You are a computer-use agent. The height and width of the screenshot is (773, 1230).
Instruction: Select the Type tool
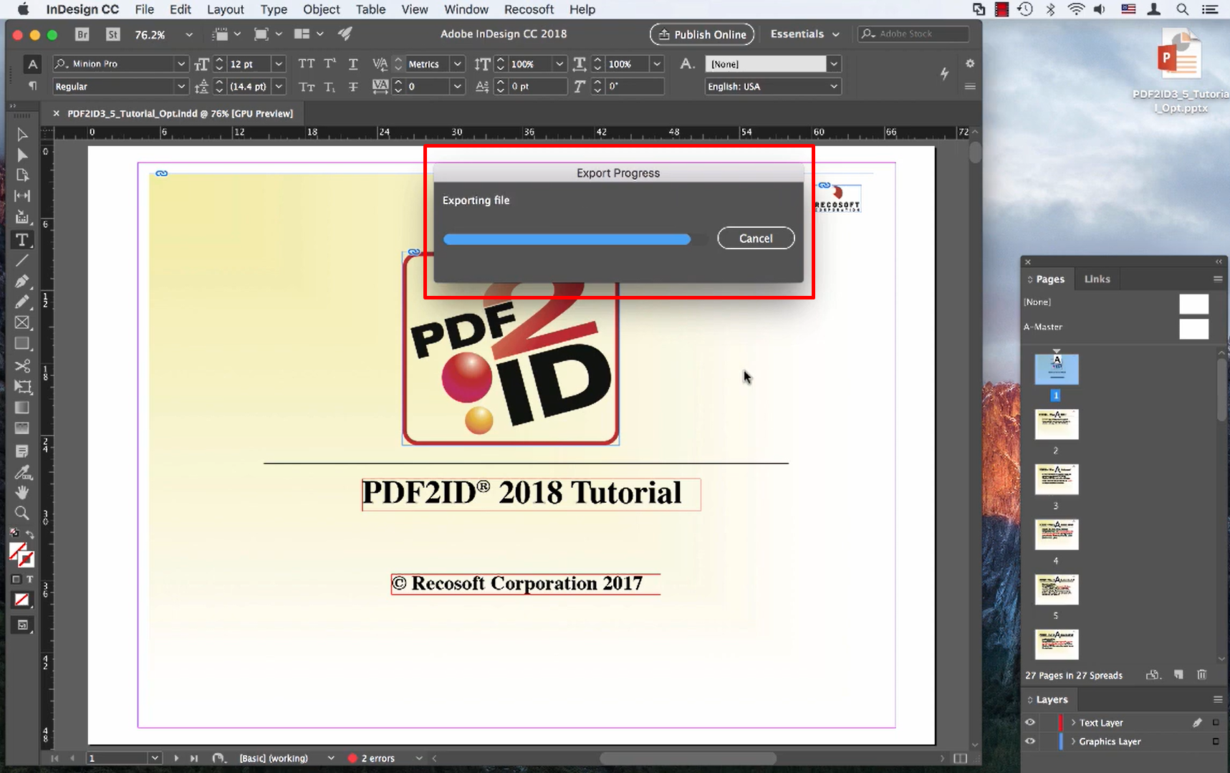[x=22, y=240]
